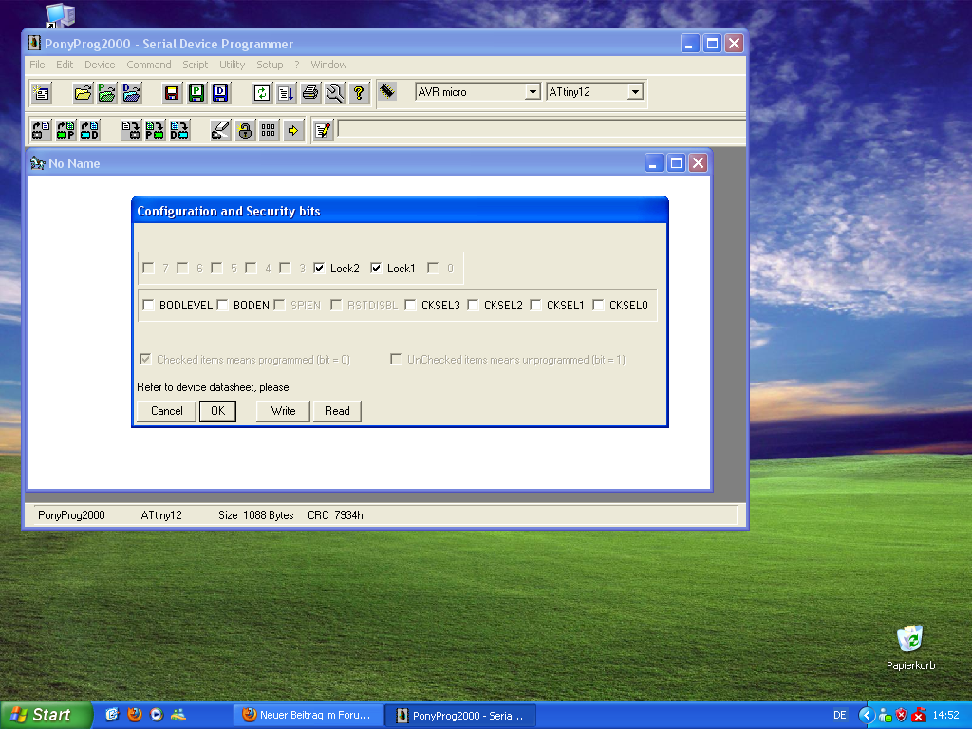
Task: Click the Write Device icon
Action: point(131,130)
